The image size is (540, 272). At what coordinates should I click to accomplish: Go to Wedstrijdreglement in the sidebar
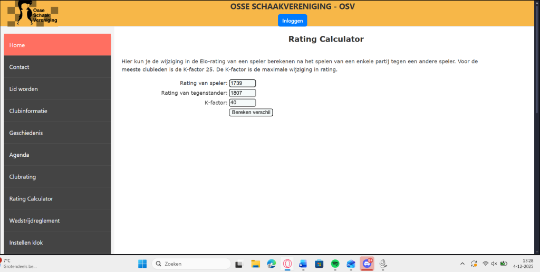coord(57,220)
